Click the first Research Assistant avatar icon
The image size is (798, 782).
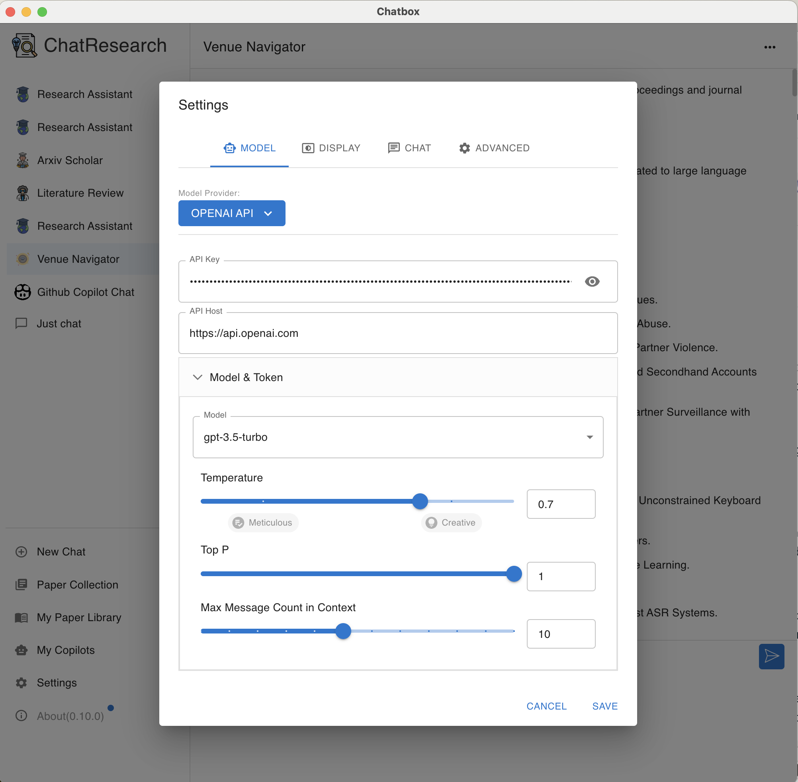coord(23,94)
